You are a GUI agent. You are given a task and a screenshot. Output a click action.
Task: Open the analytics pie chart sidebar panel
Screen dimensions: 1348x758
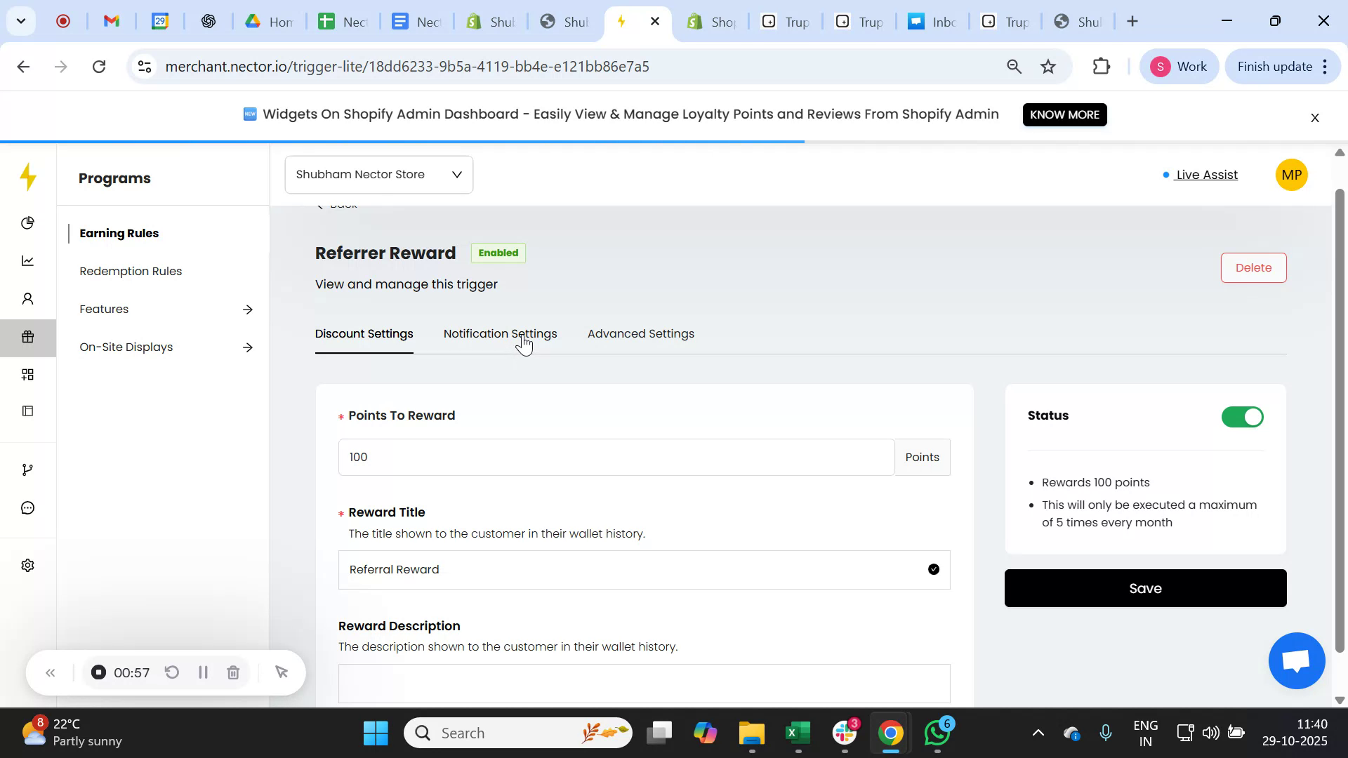28,223
